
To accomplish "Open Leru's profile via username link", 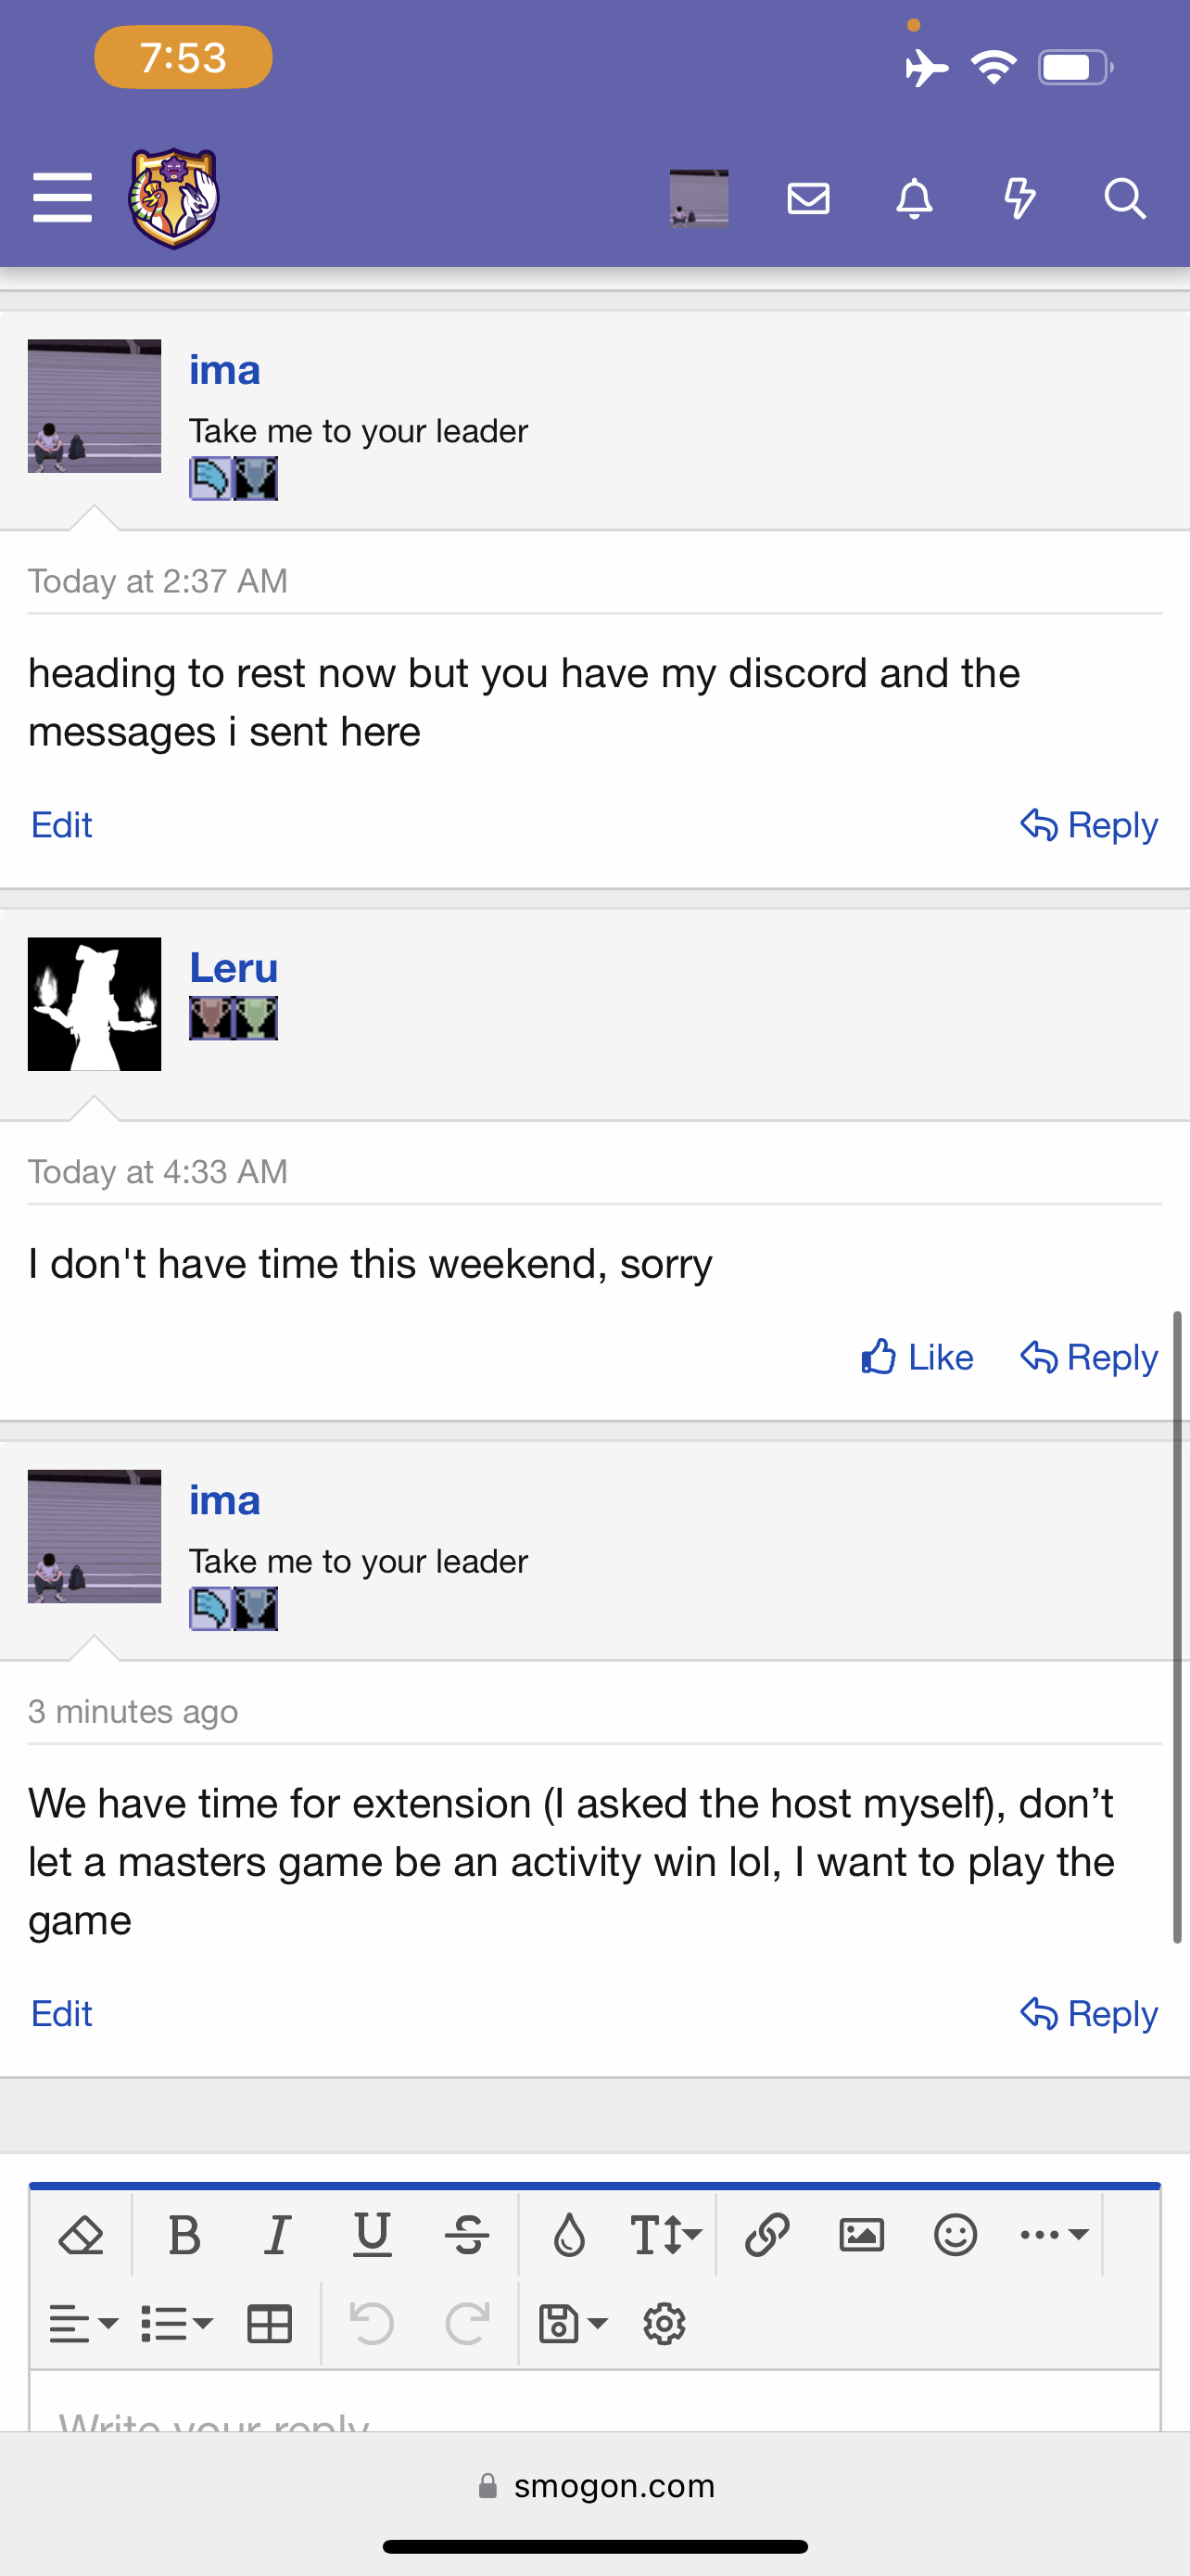I will pos(234,968).
